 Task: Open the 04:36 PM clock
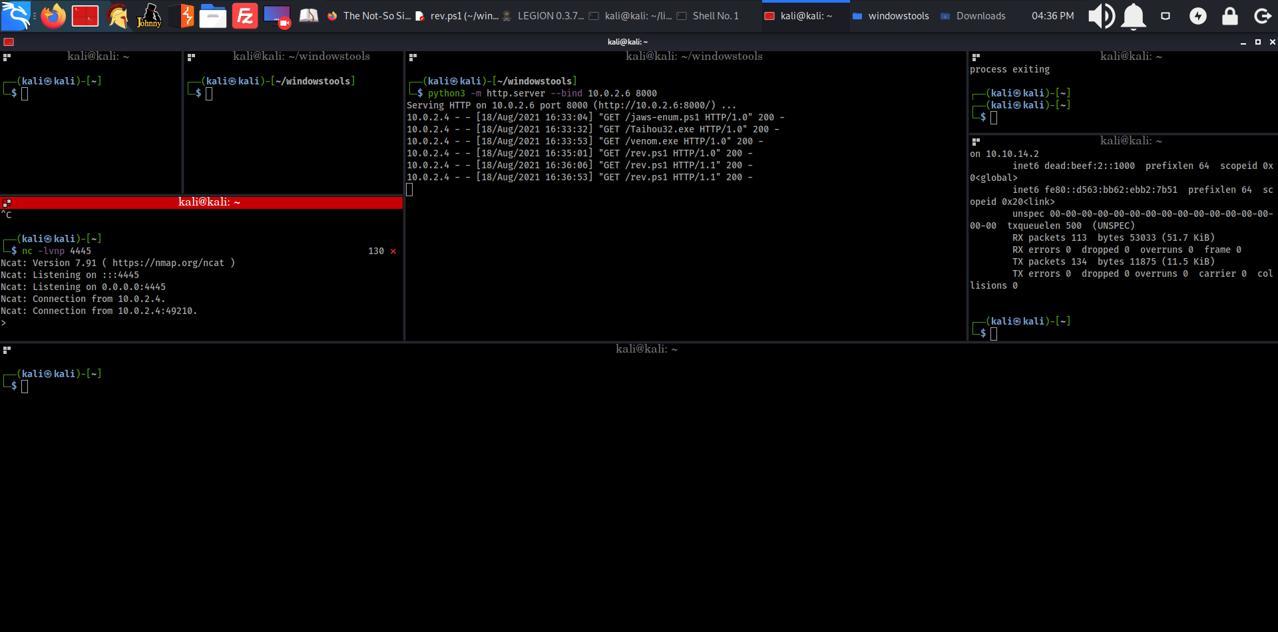coord(1052,16)
